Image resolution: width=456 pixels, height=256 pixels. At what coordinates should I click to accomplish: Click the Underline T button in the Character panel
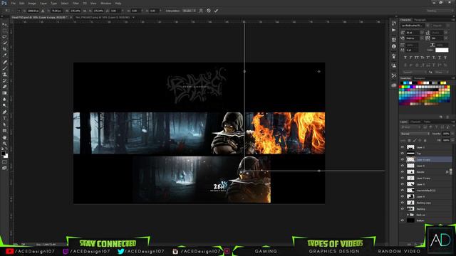(x=440, y=58)
